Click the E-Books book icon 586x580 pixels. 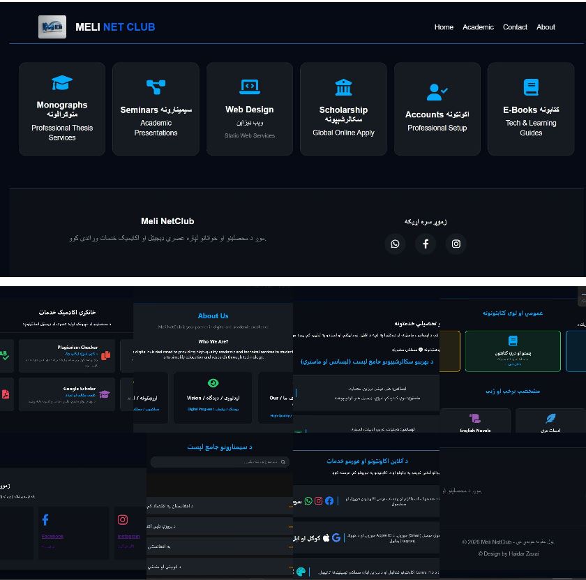pos(531,87)
